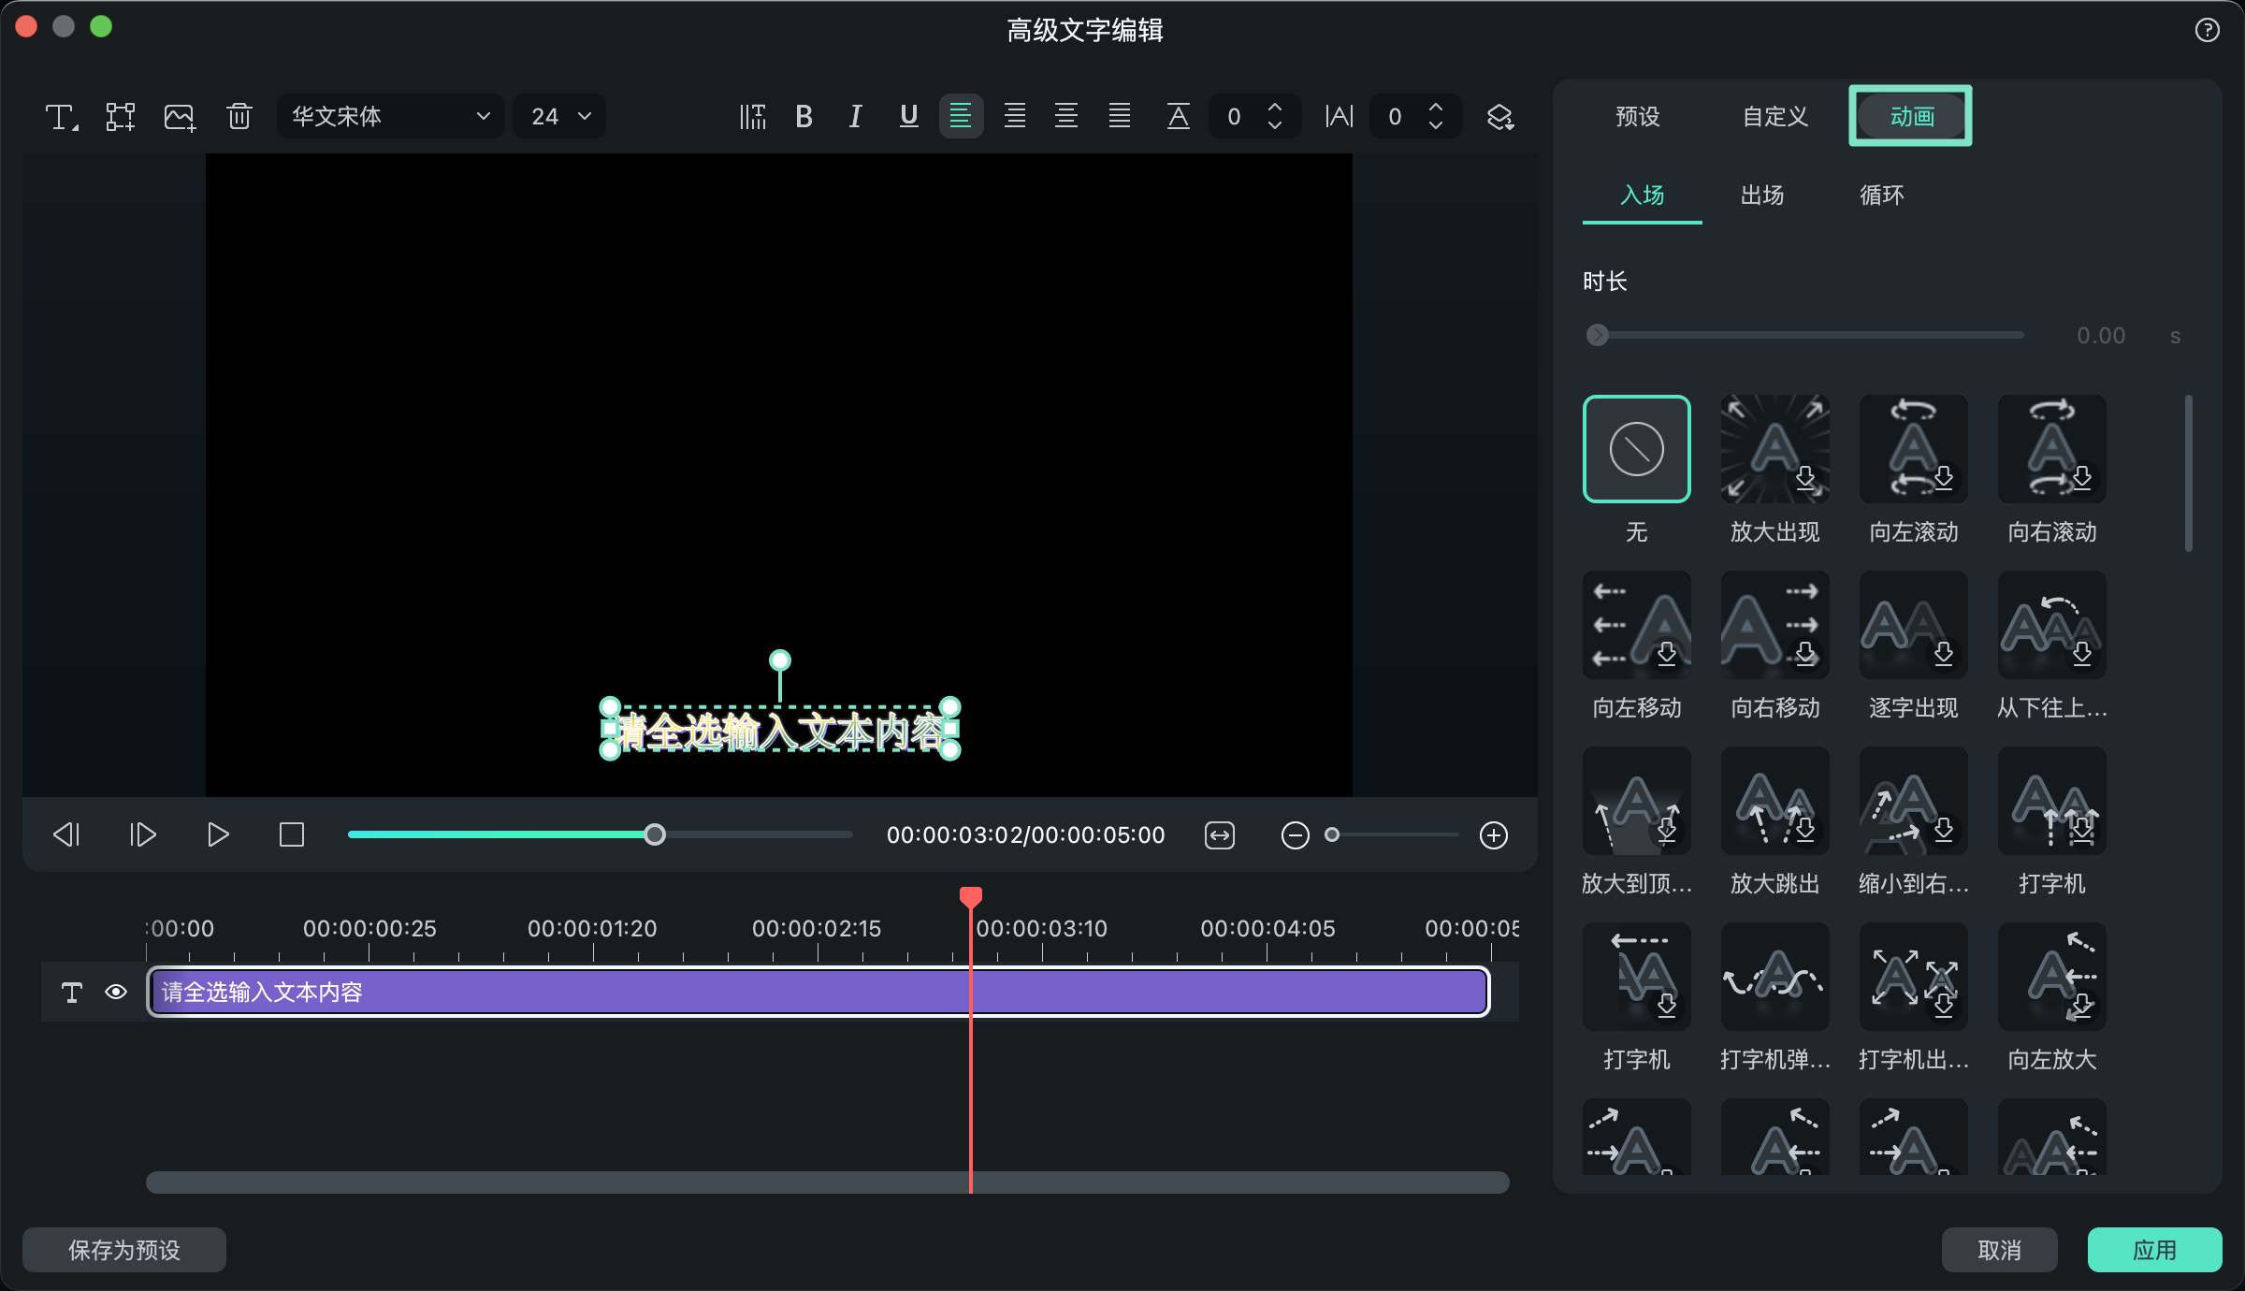Click the 应用 button
The image size is (2245, 1291).
point(2153,1250)
